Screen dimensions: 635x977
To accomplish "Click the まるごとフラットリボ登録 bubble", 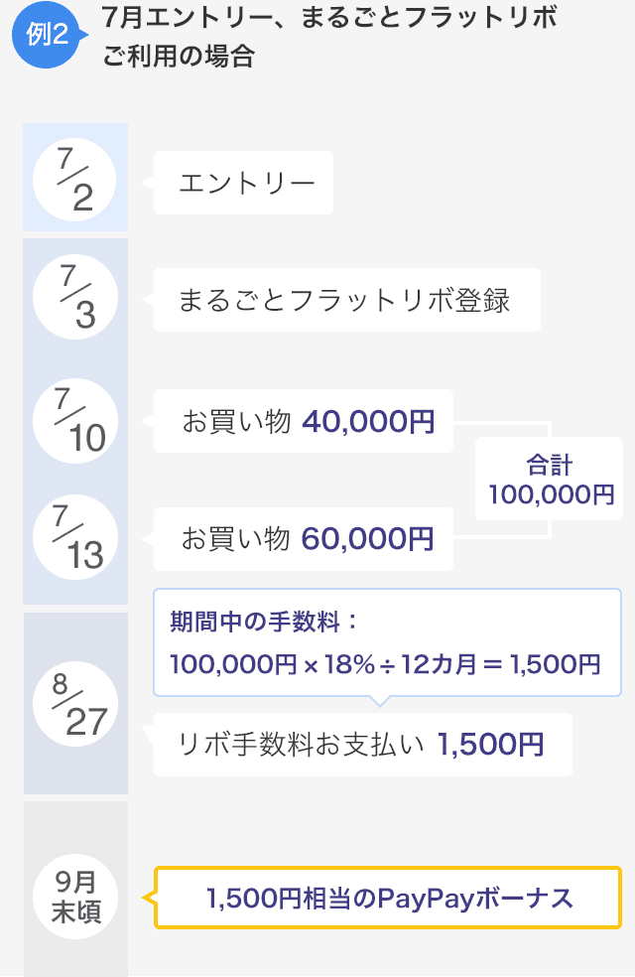I will [346, 300].
